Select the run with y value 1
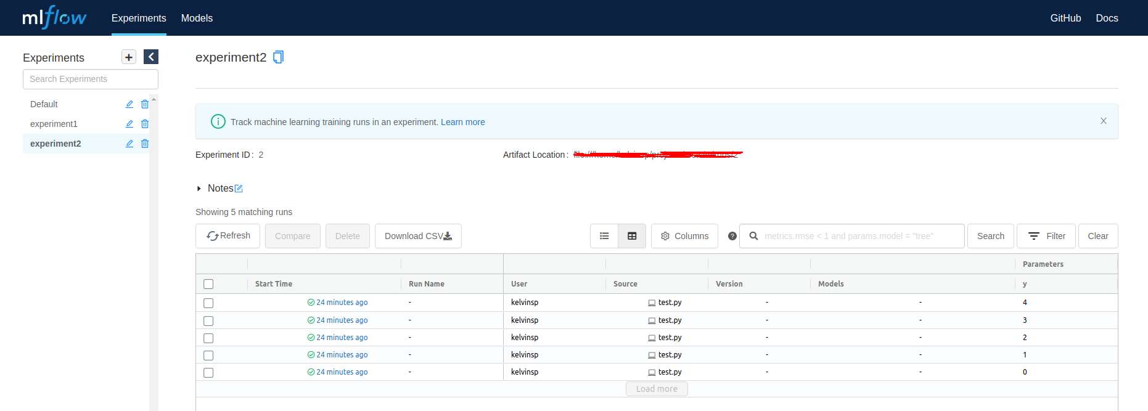The height and width of the screenshot is (411, 1148). tap(208, 356)
